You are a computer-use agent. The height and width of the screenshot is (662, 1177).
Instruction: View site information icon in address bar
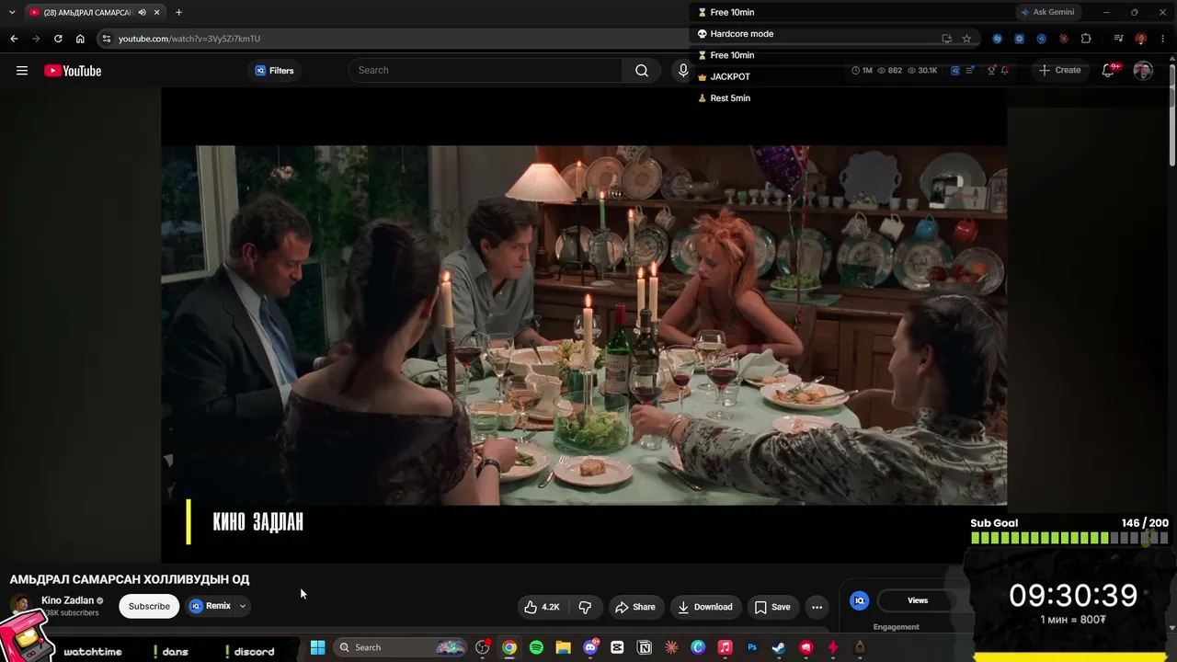107,39
